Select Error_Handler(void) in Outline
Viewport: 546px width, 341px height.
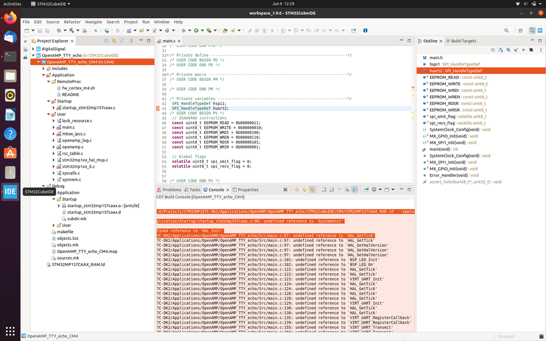(x=451, y=175)
